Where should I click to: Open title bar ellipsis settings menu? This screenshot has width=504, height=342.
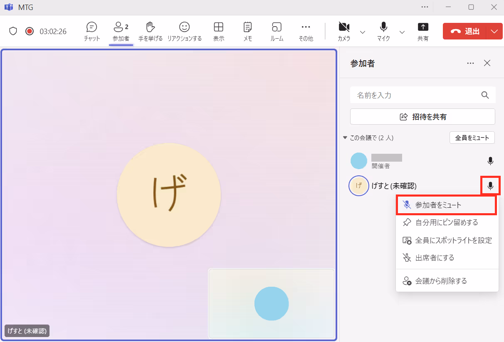coord(425,7)
